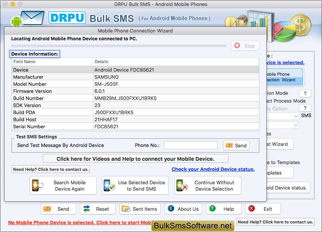Click bottom Send button in main window
This screenshot has height=232, width=322.
59,209
